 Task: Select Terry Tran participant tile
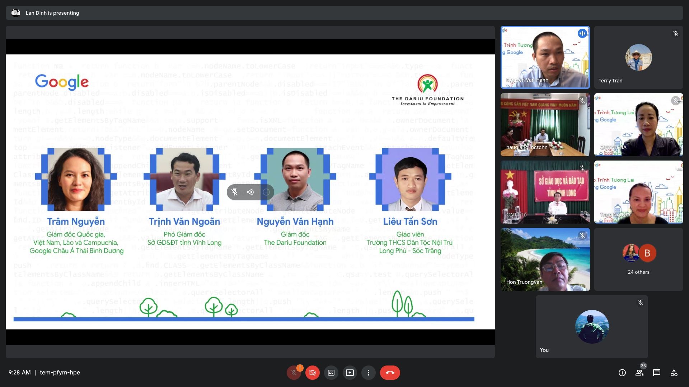pos(639,57)
